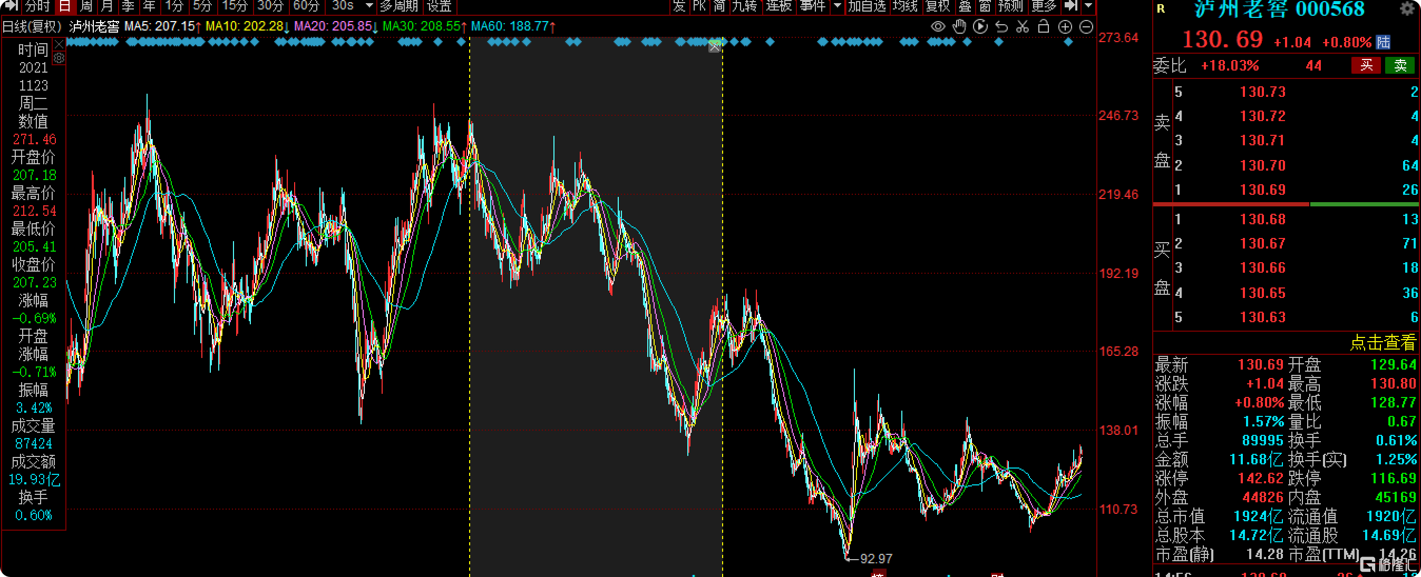Select the 日 daily period tab
Image resolution: width=1421 pixels, height=577 pixels.
65,6
